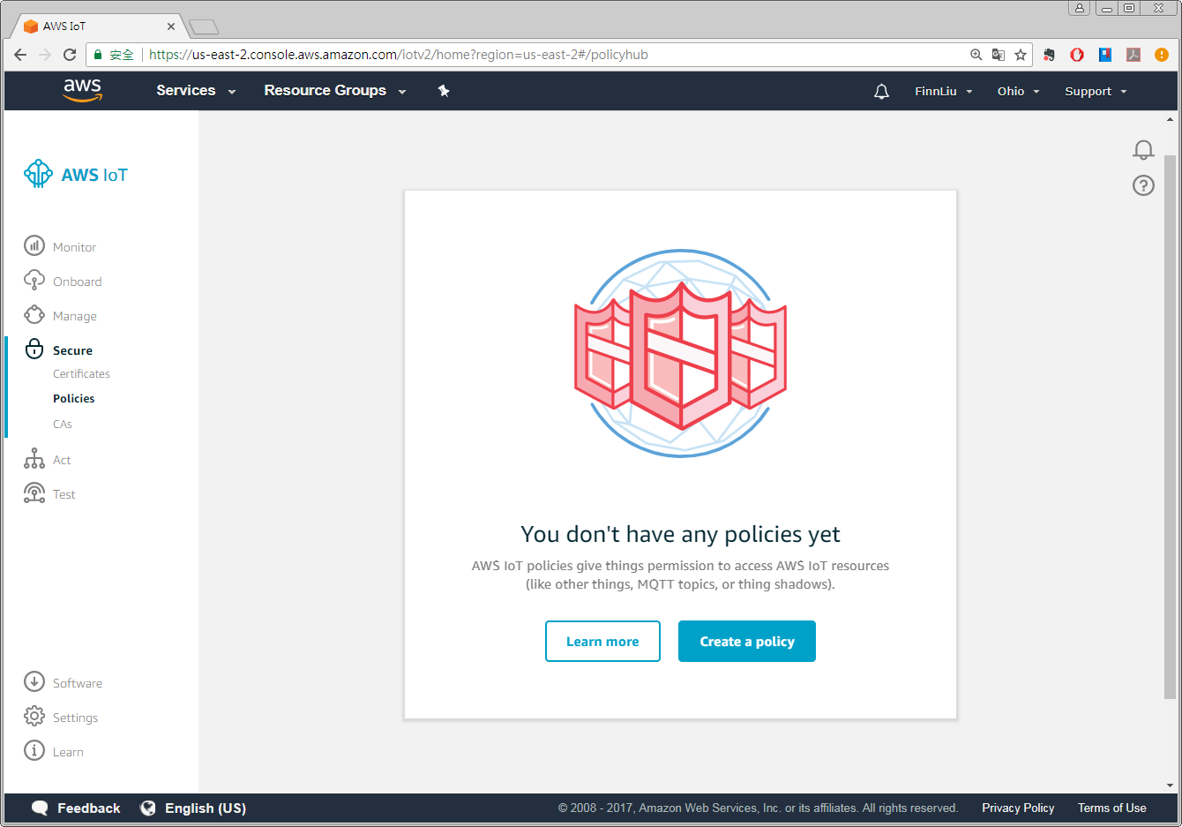Open the Manage section
Screen dimensions: 1182x827
point(74,316)
